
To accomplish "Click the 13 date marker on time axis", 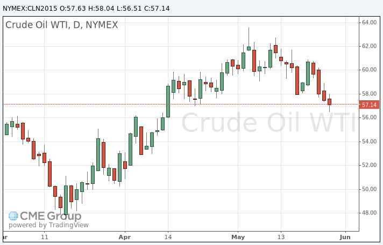I will 281,237.
